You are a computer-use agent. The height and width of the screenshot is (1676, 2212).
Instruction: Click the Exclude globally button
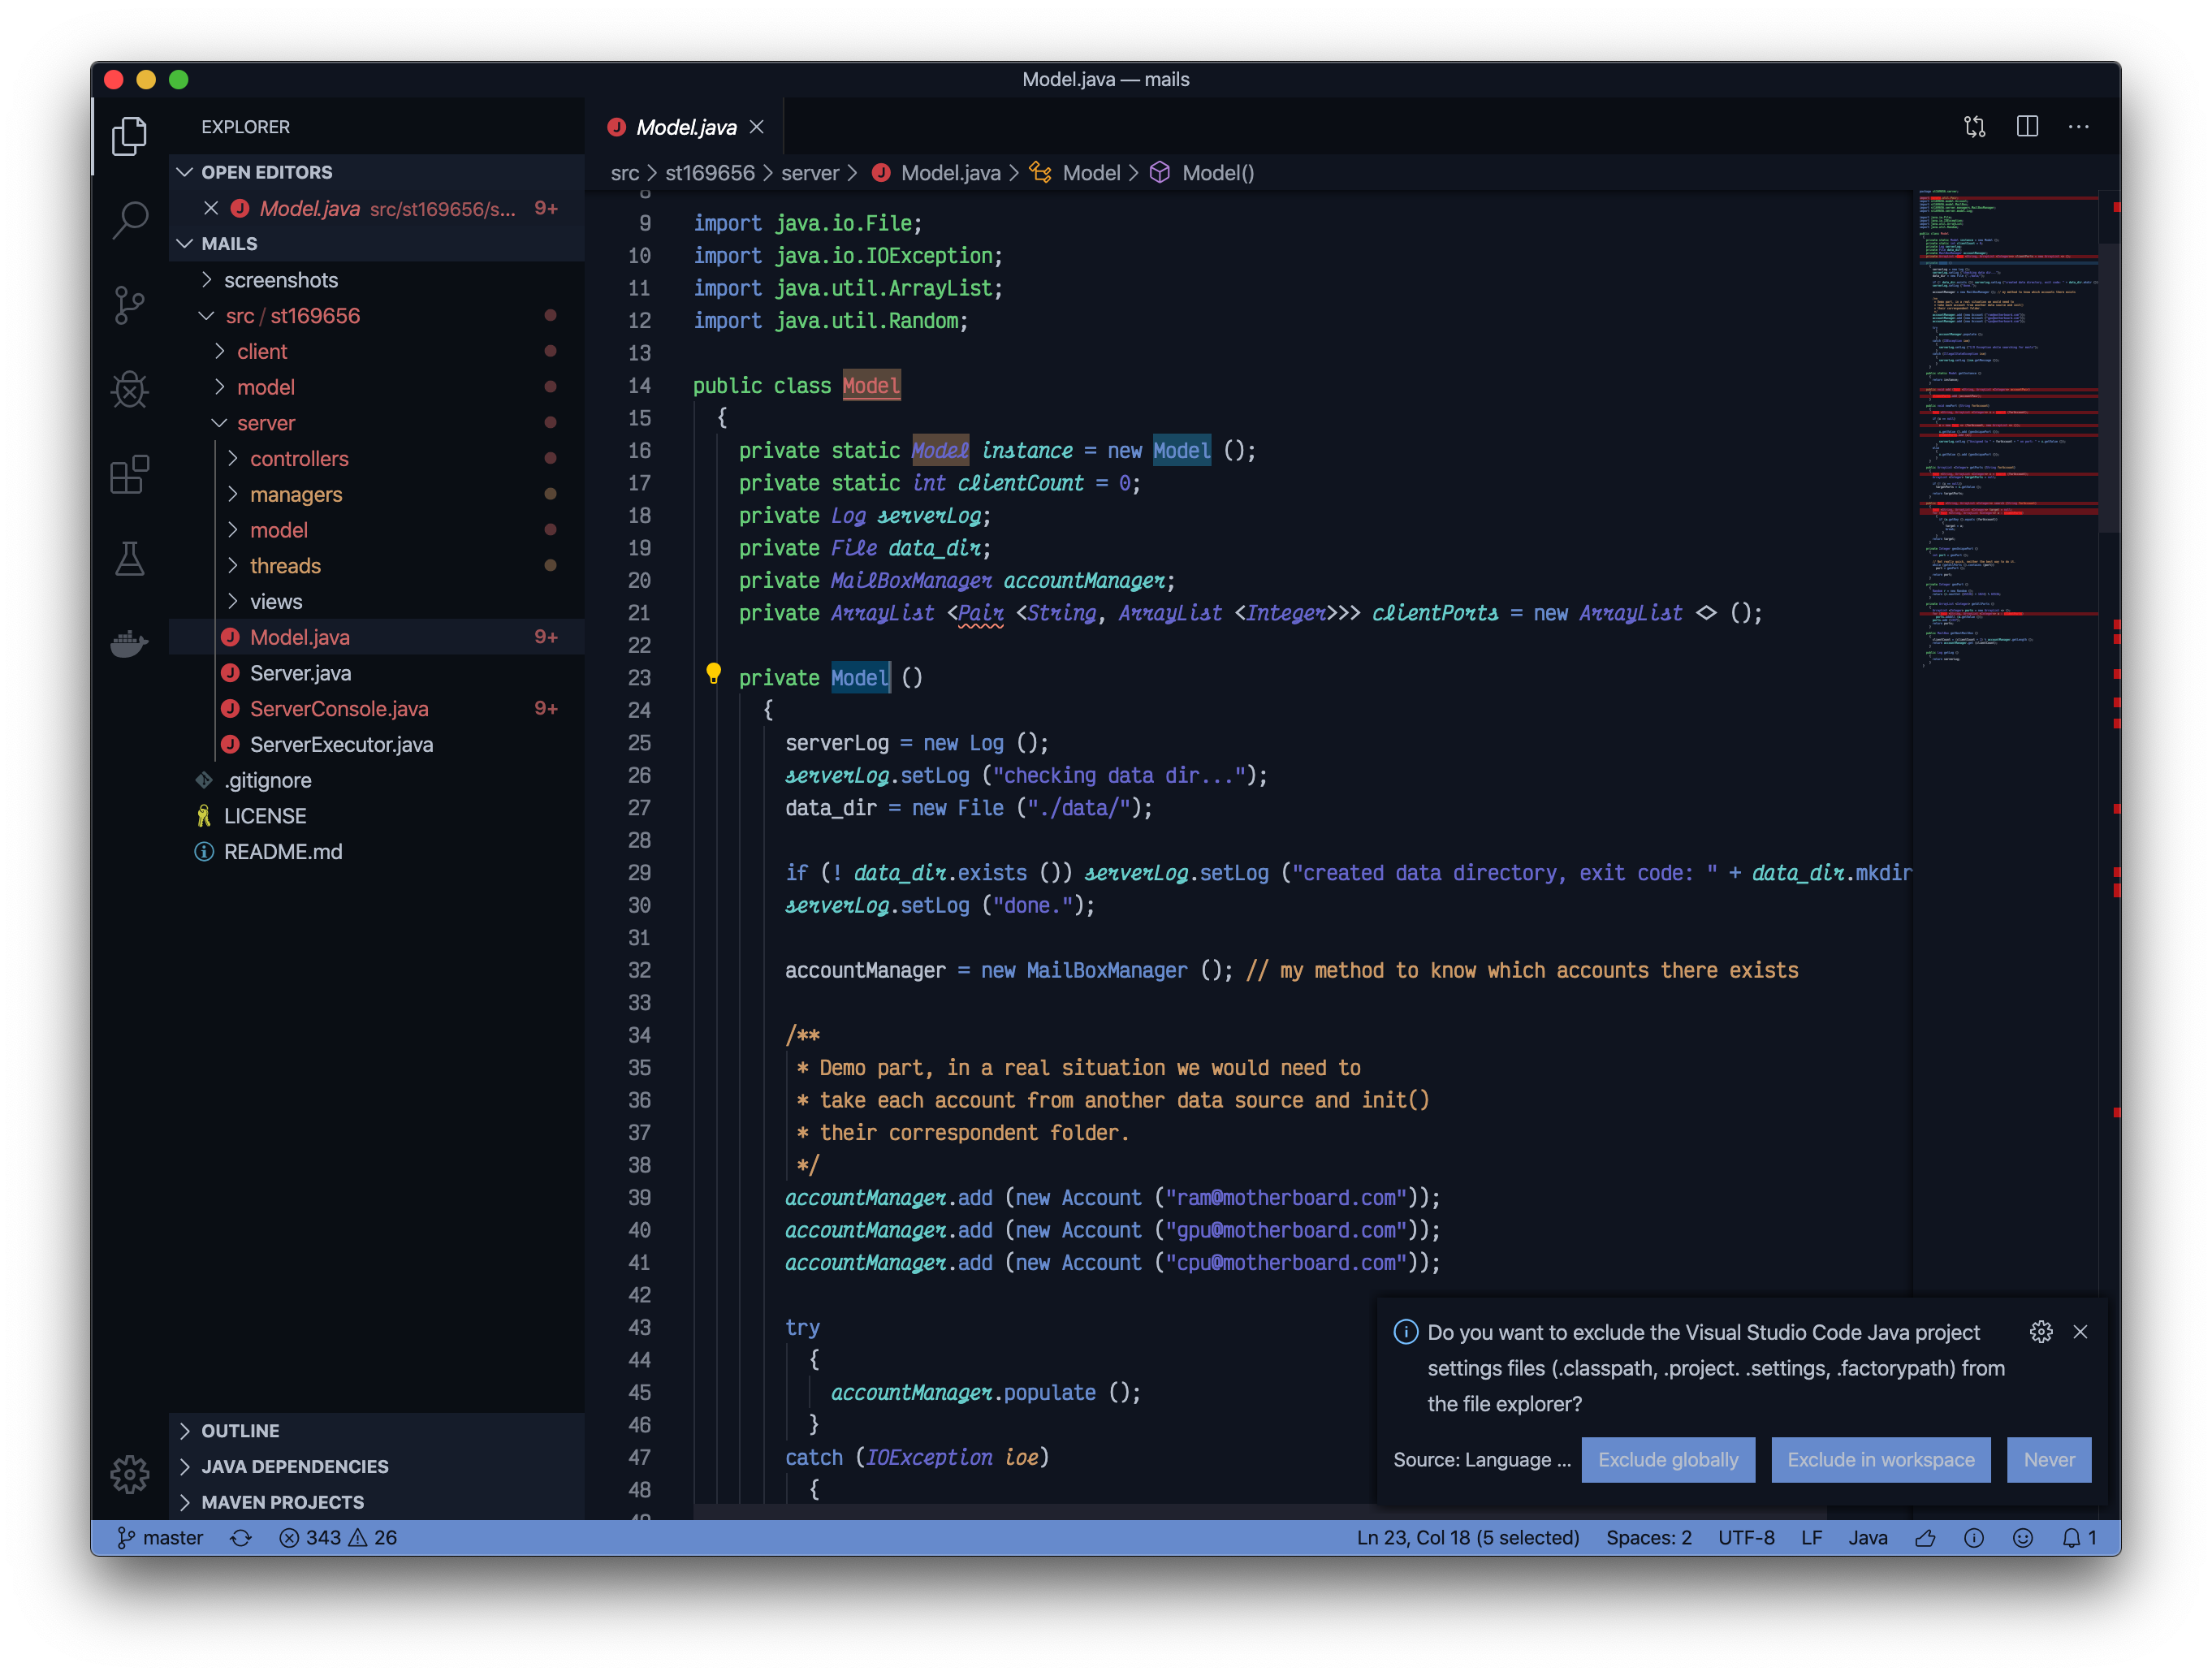(1667, 1460)
